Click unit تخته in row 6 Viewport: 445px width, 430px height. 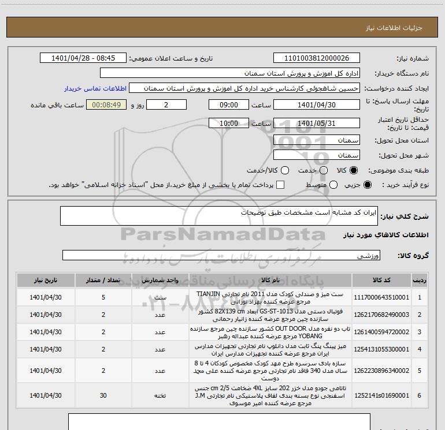point(160,396)
